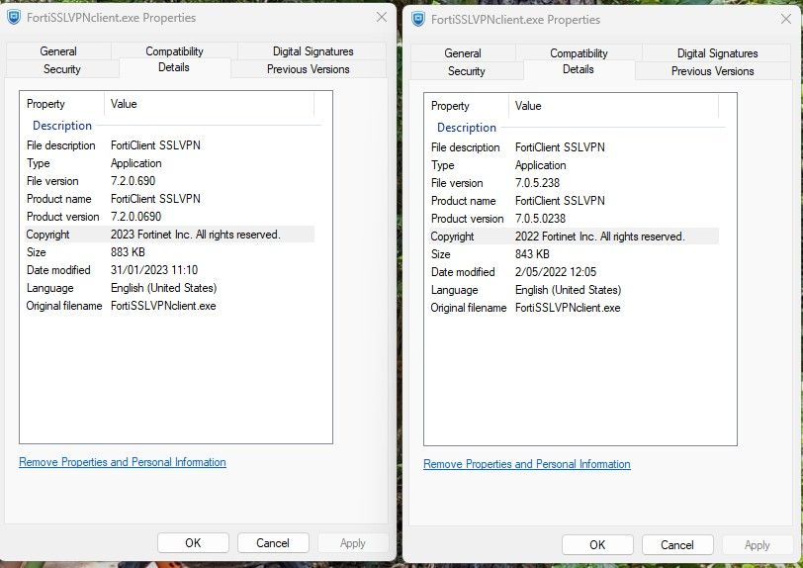Select the Type Application row in the right window

tap(575, 165)
